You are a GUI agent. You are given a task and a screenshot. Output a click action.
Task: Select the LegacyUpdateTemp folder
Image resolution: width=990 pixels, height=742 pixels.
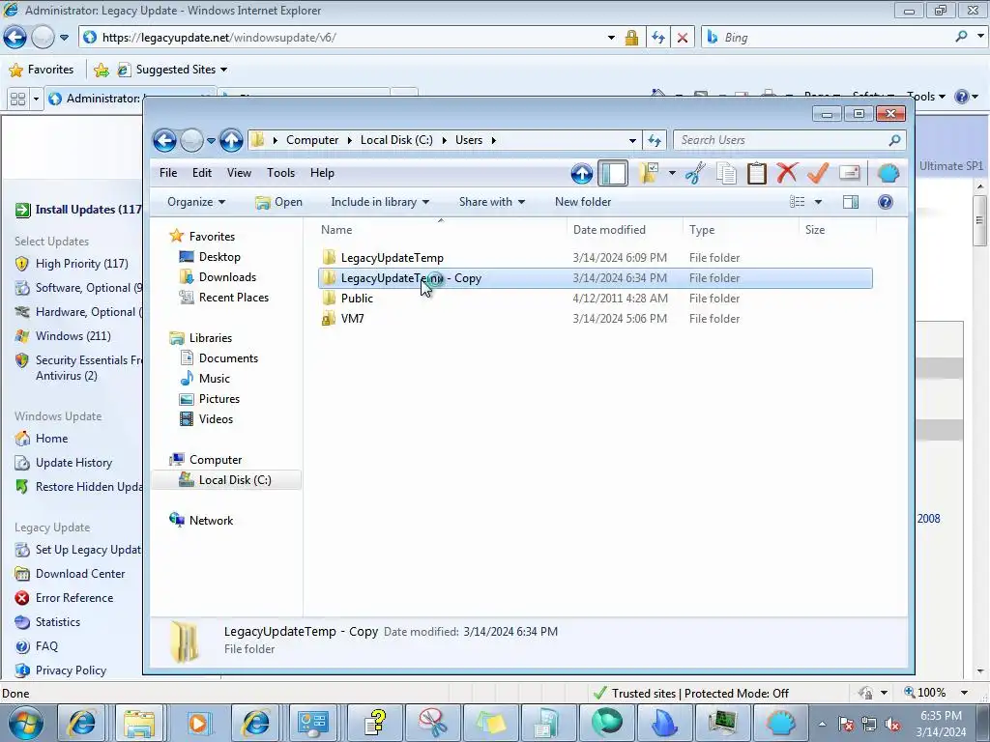tap(393, 257)
